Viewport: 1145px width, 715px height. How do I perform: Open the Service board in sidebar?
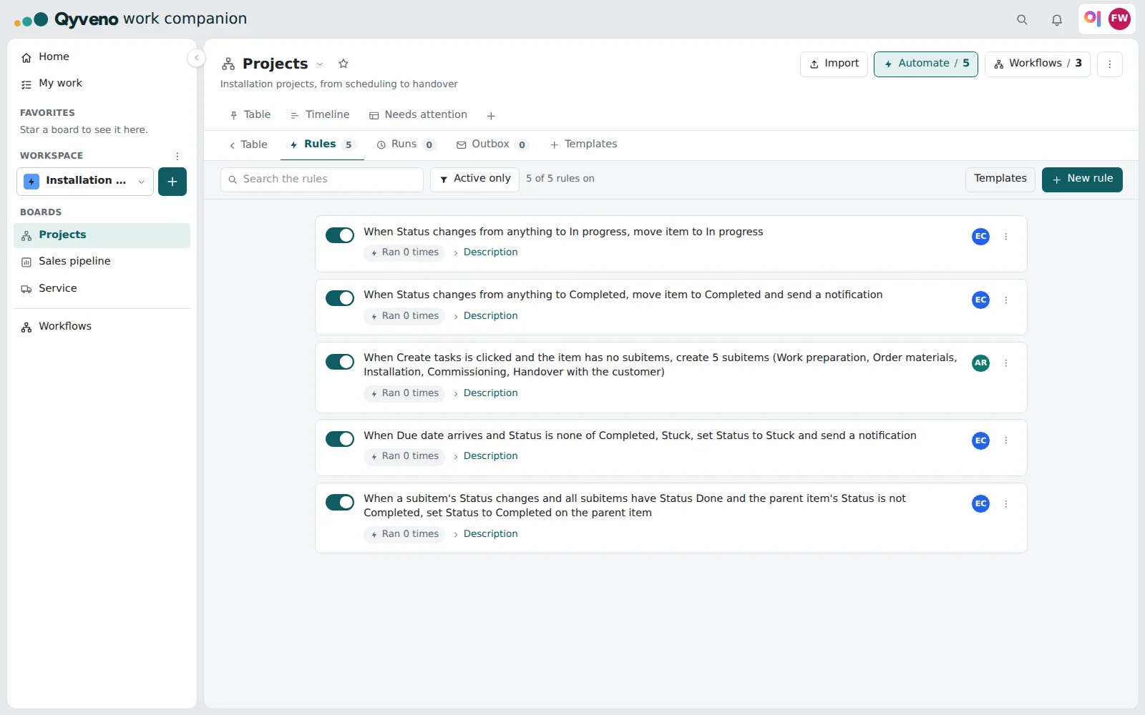point(102,289)
